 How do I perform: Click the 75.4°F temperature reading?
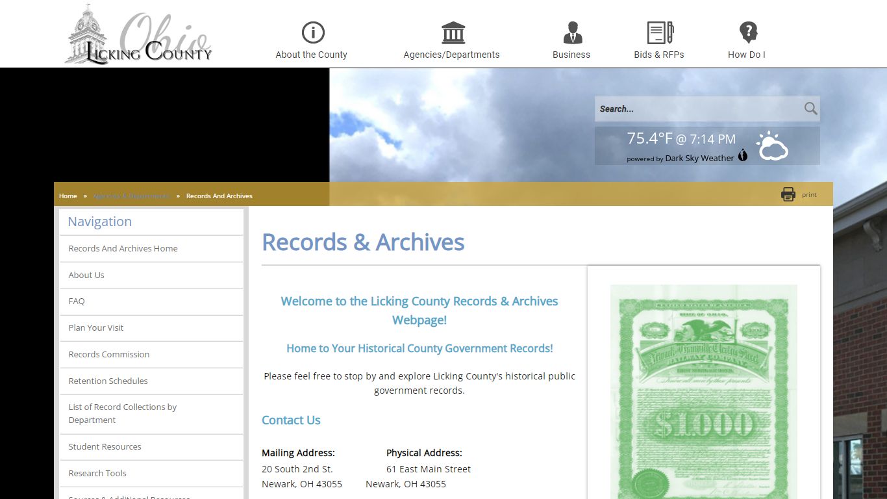pyautogui.click(x=650, y=138)
